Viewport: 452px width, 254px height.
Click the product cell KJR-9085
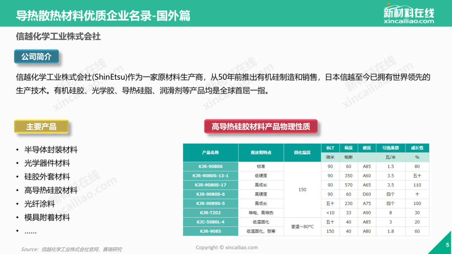(211, 231)
